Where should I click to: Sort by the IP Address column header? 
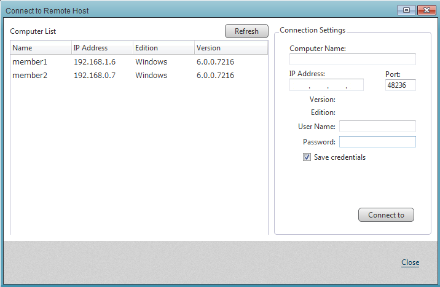[x=102, y=48]
